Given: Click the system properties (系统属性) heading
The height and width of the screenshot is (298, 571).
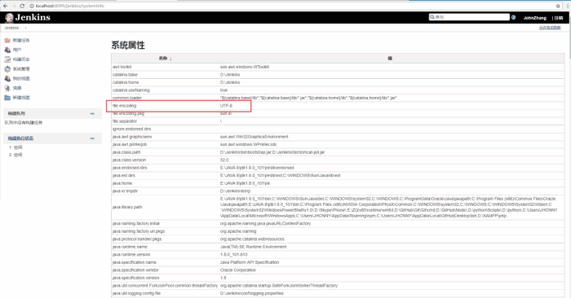Looking at the screenshot, I should coord(128,45).
